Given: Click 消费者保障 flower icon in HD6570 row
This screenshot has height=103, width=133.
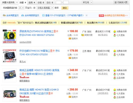Looking at the screenshot, I should point(115,70).
